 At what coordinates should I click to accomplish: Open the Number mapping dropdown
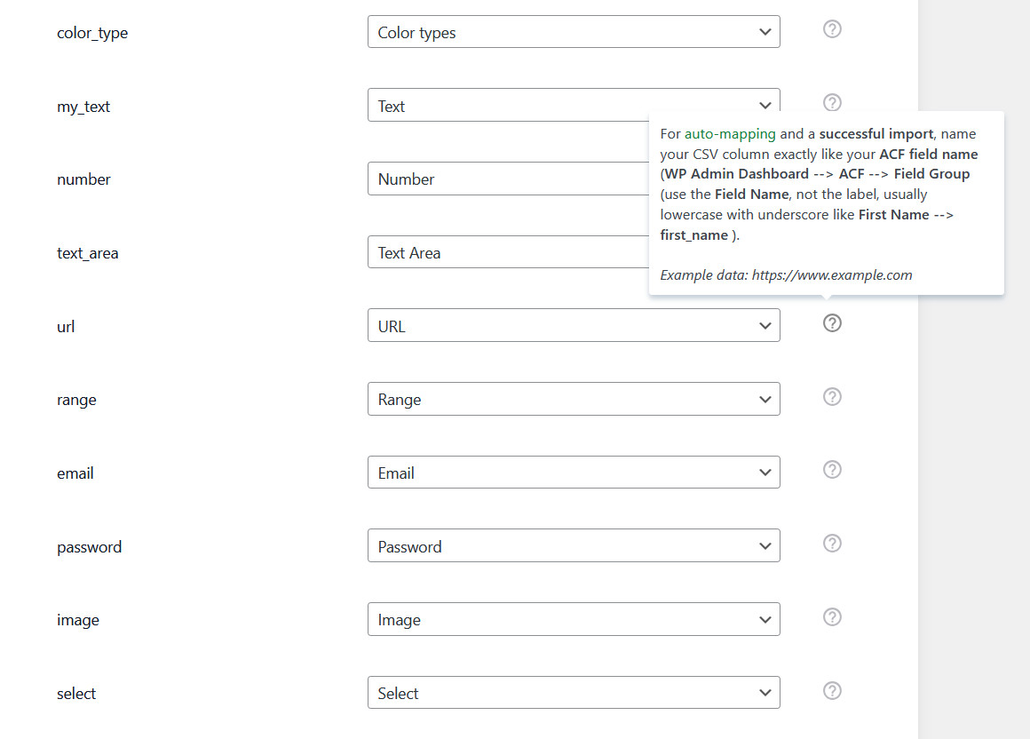(508, 179)
